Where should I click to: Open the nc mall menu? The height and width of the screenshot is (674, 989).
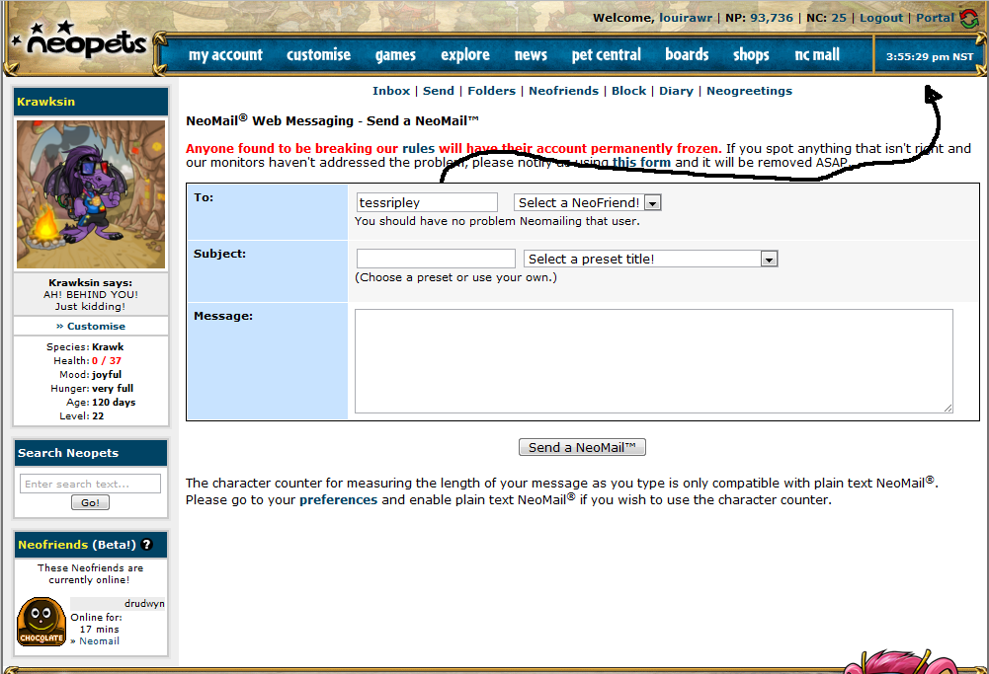[817, 55]
